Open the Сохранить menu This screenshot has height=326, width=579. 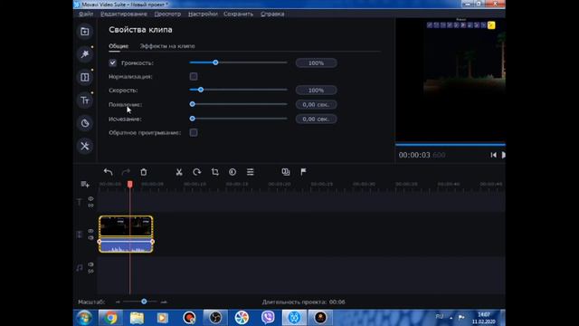coord(239,14)
